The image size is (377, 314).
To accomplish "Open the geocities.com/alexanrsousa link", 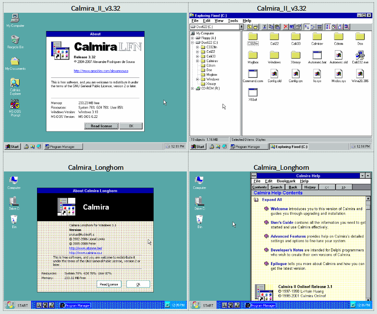I will click(x=101, y=71).
